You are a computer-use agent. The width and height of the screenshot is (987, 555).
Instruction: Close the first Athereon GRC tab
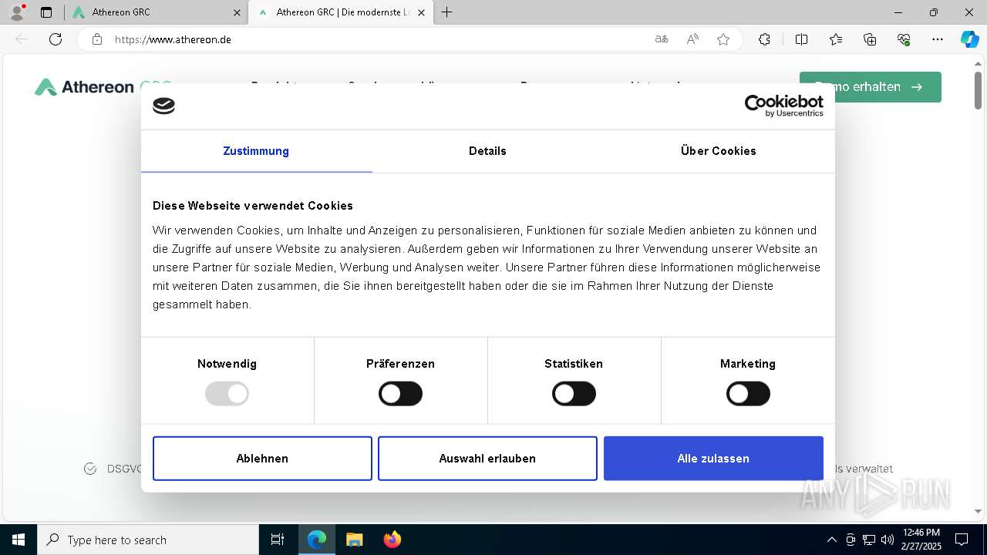coord(237,12)
